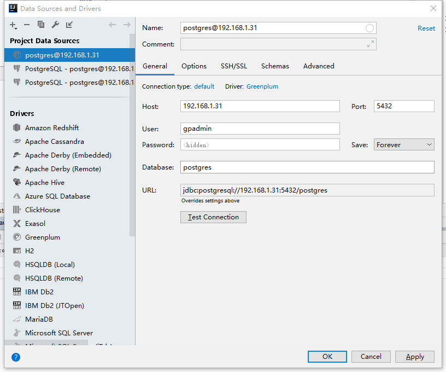Click the Apply button

(x=415, y=357)
